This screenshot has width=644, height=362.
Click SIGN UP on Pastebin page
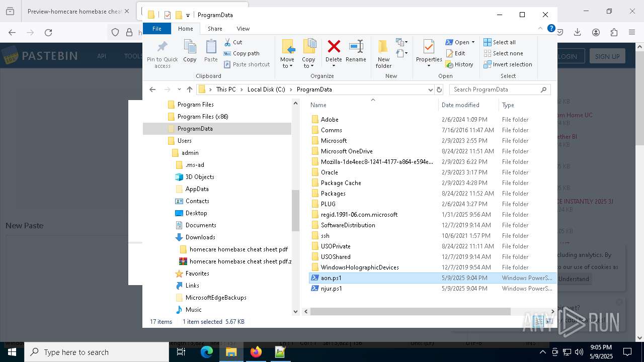(x=607, y=56)
